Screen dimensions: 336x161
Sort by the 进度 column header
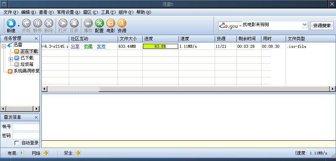160,39
